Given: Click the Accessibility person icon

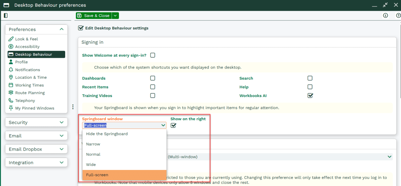Looking at the screenshot, I should pyautogui.click(x=11, y=46).
